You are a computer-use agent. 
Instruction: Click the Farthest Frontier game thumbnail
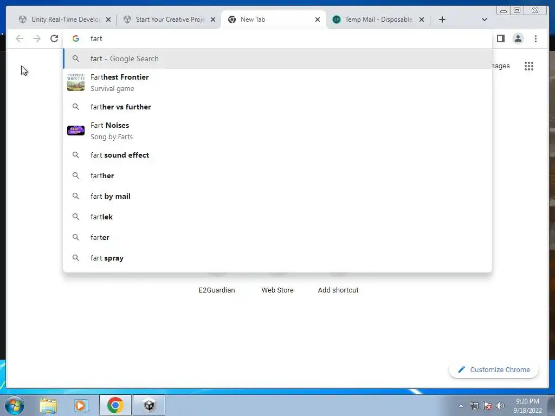pyautogui.click(x=76, y=82)
